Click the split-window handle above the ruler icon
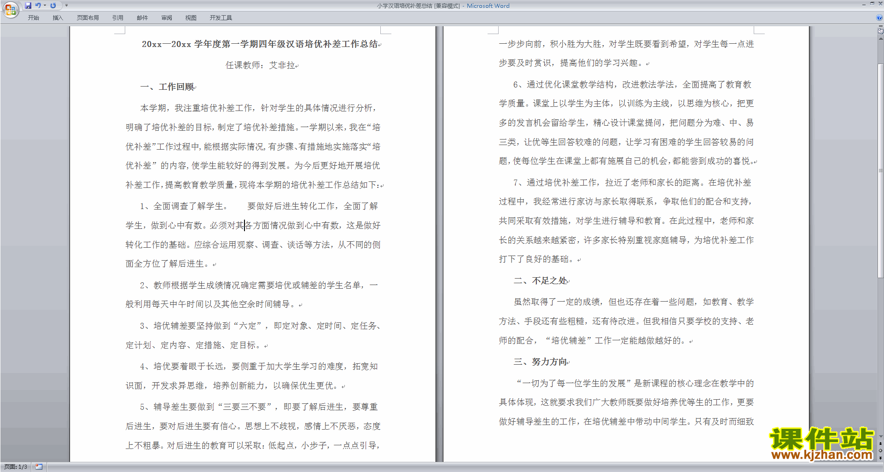The image size is (884, 472). click(881, 27)
